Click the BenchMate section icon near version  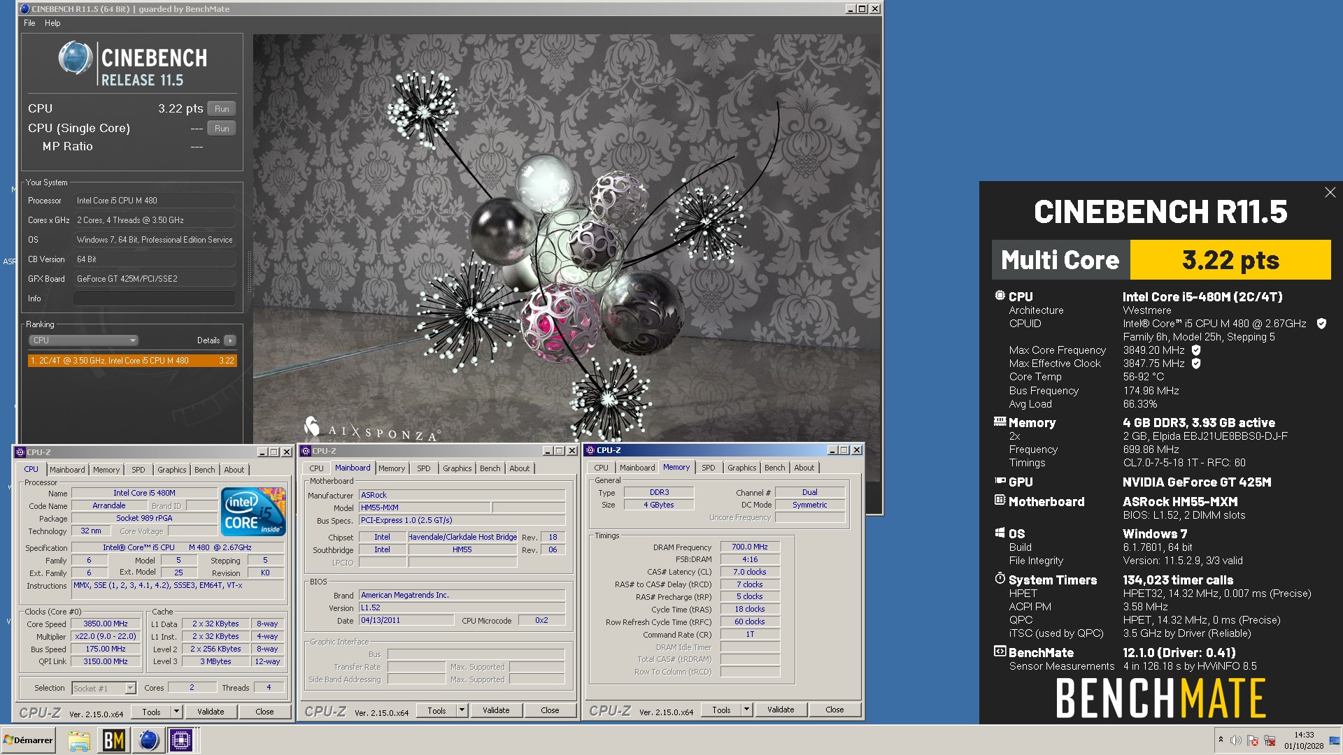click(1000, 652)
